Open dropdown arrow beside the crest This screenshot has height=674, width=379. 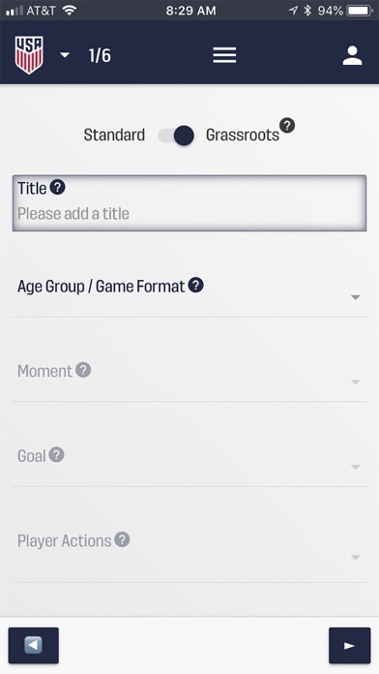pyautogui.click(x=65, y=55)
